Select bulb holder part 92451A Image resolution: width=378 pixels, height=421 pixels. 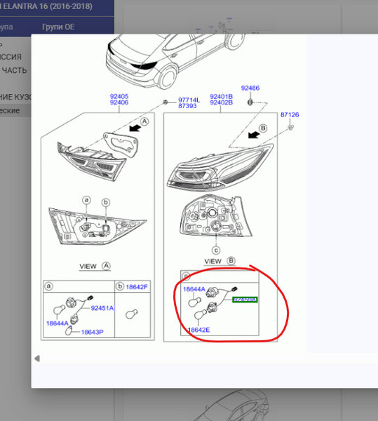click(x=102, y=308)
